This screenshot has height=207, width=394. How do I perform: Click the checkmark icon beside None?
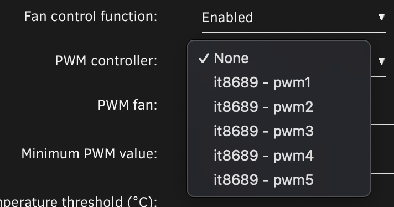[x=203, y=58]
